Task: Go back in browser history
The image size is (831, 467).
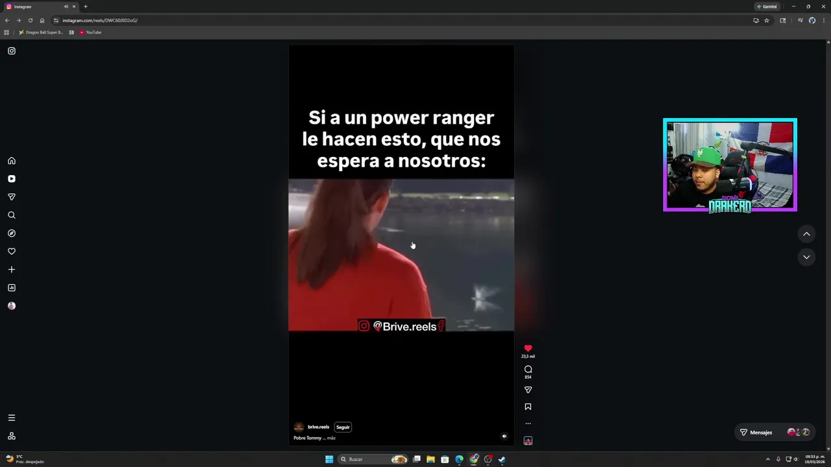Action: point(7,20)
